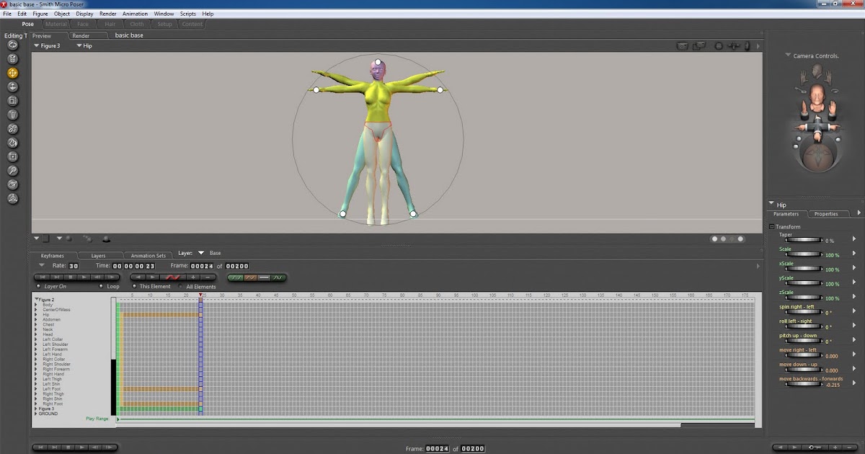Image resolution: width=865 pixels, height=454 pixels.
Task: Open the Hip actor dropdown above preview
Action: click(79, 45)
